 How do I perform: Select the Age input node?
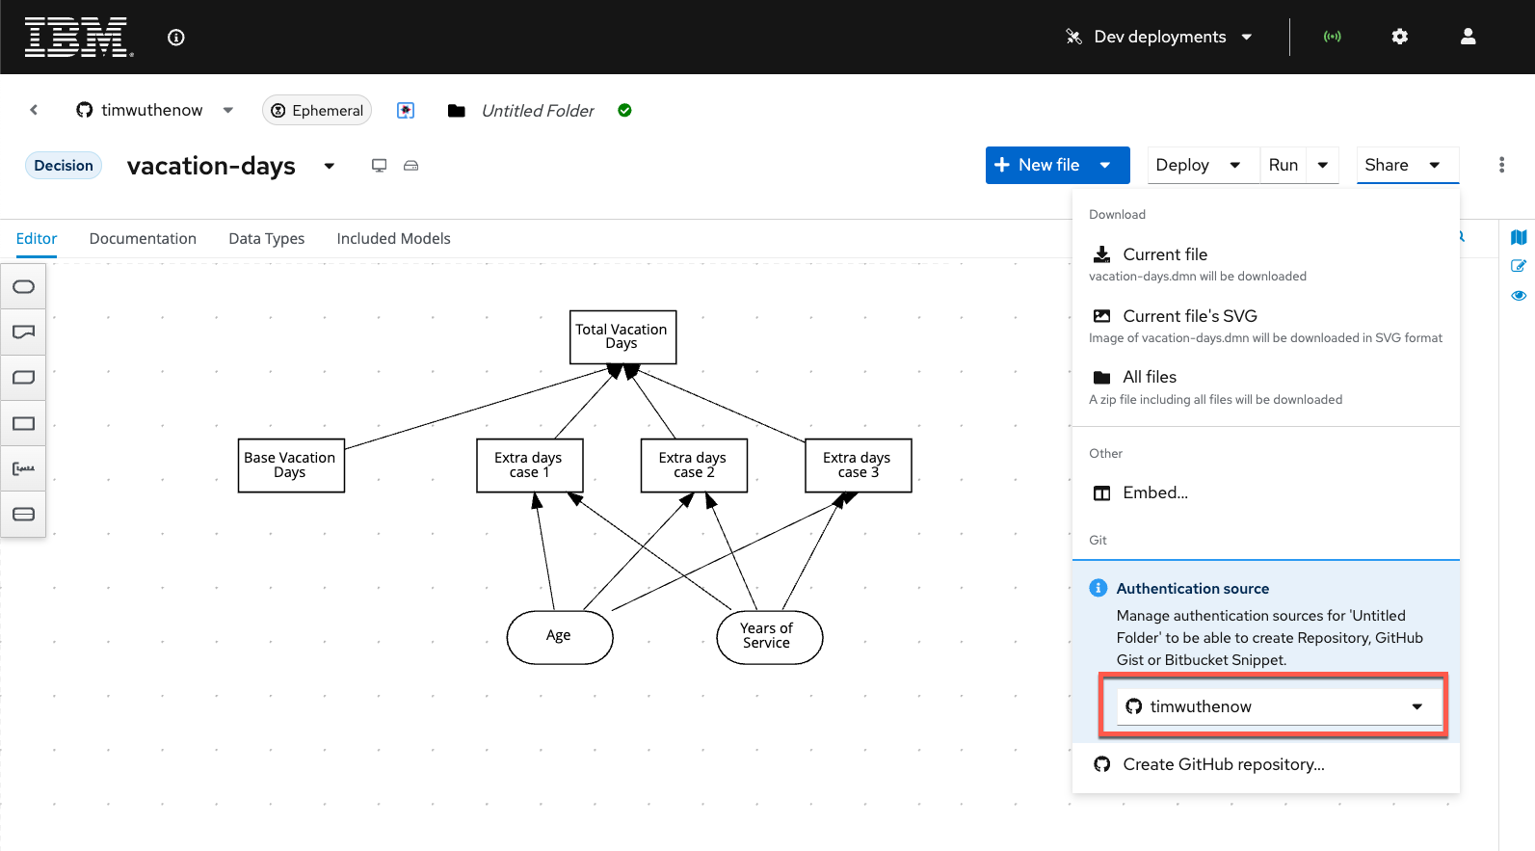click(x=560, y=637)
